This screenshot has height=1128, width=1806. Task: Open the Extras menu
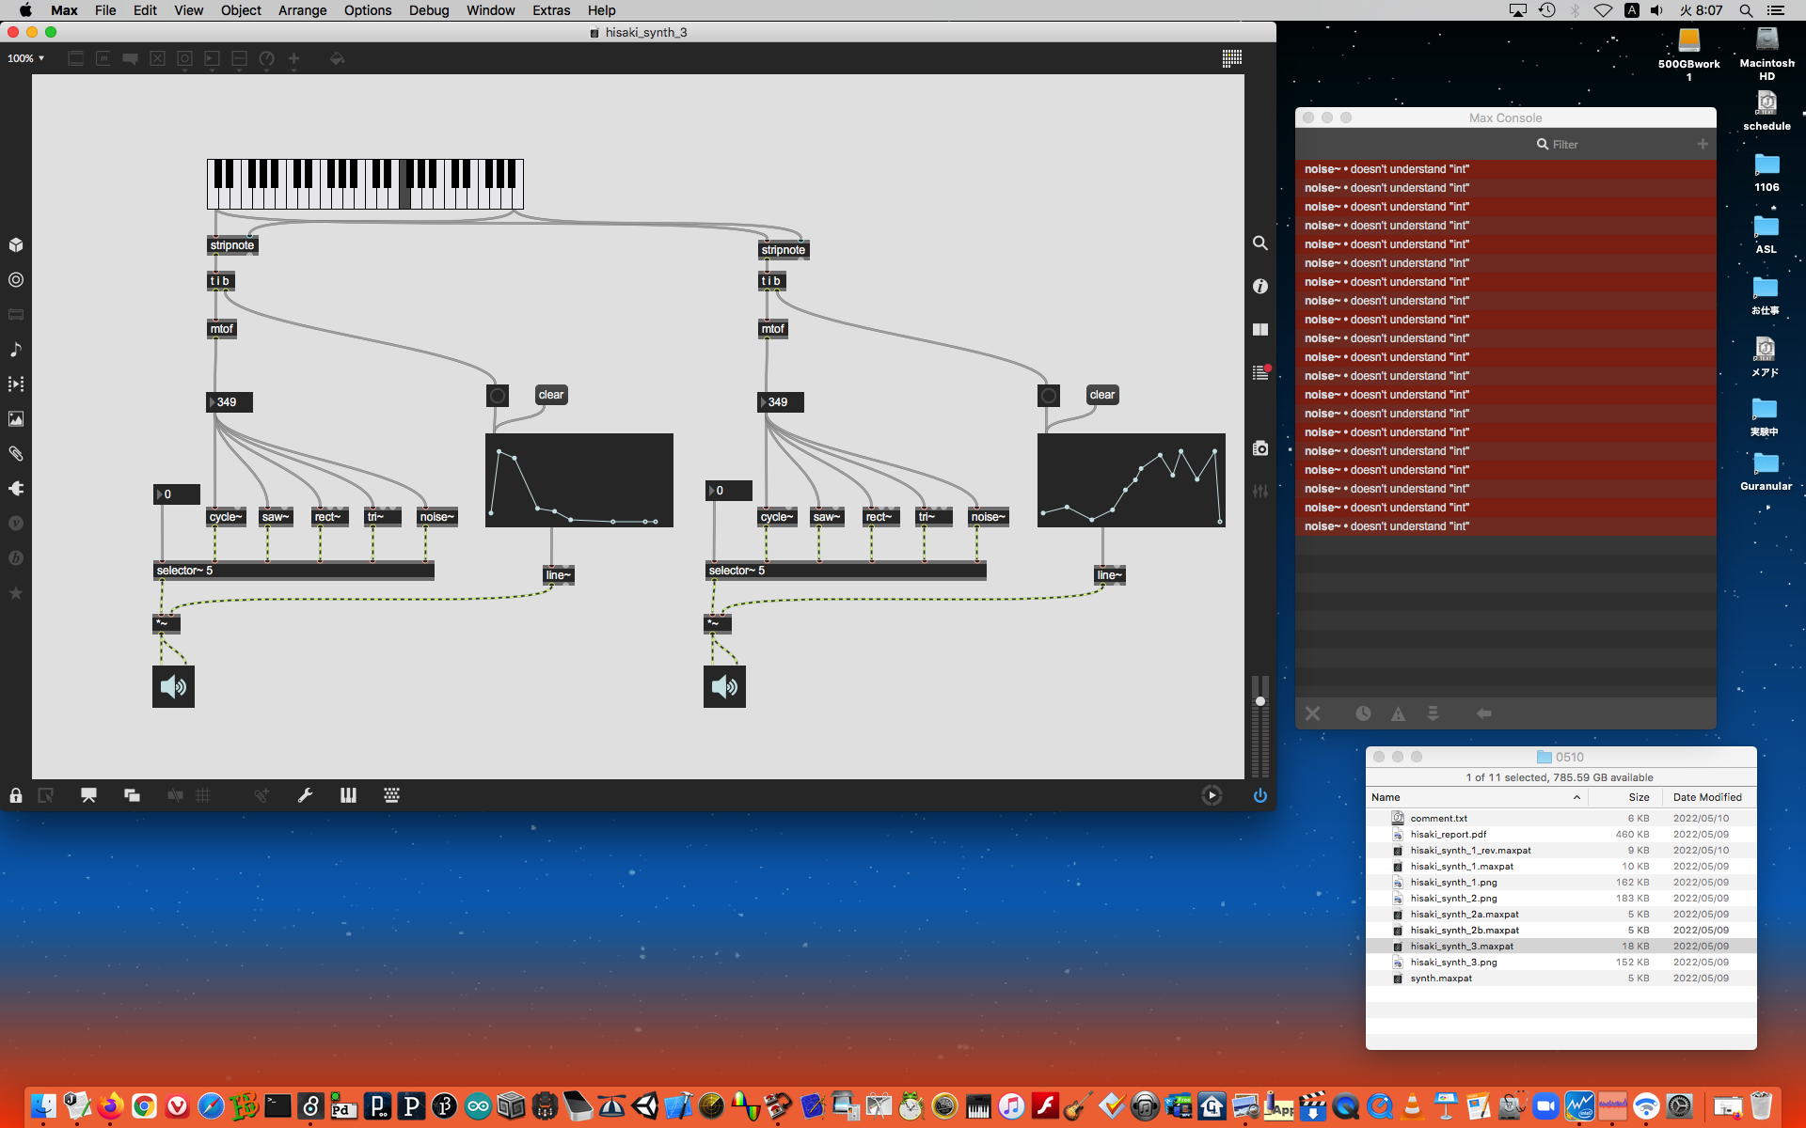pos(550,10)
